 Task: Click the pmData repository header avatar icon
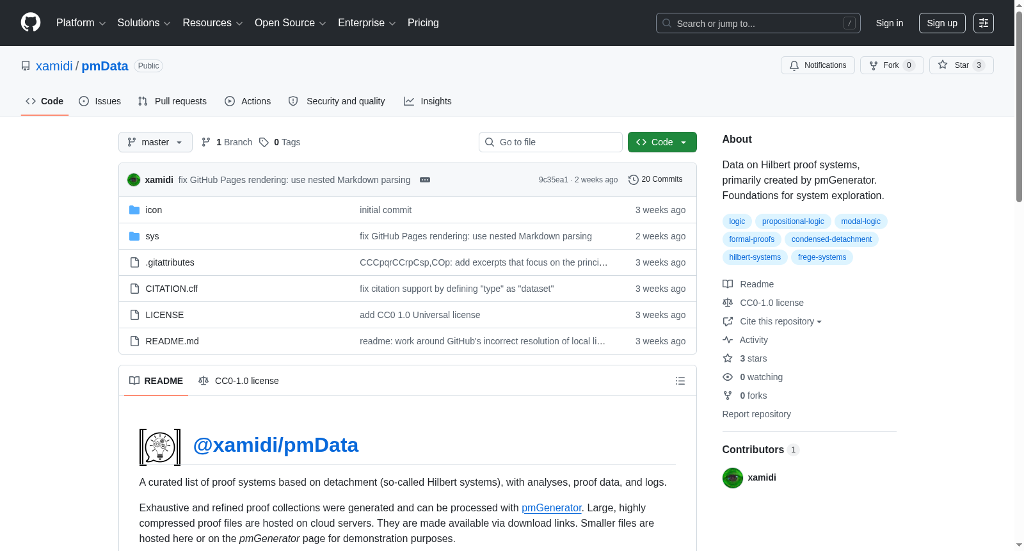[x=26, y=66]
